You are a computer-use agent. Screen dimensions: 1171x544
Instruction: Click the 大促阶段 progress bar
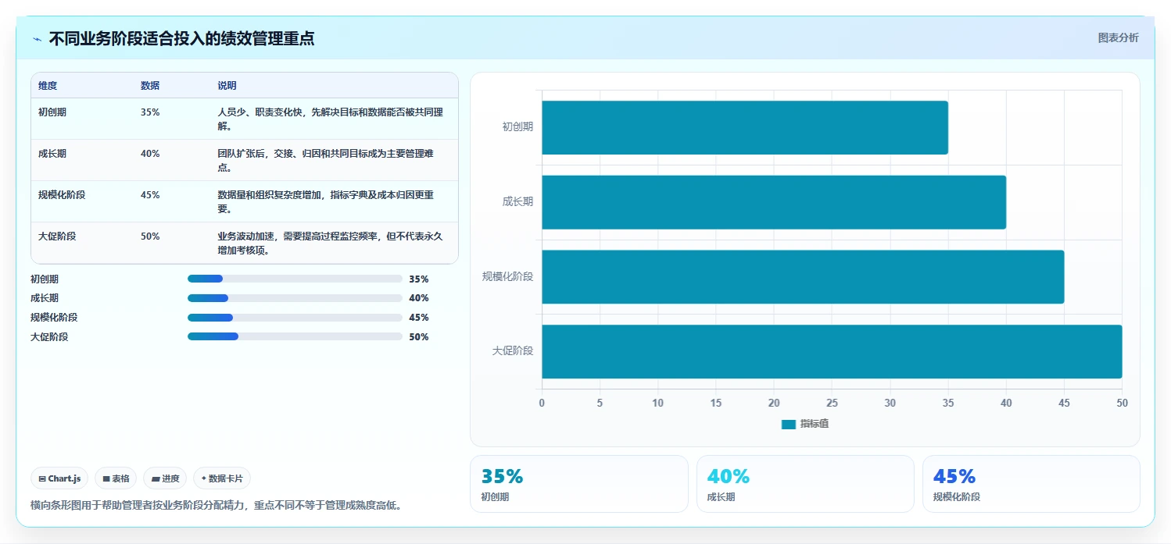295,337
